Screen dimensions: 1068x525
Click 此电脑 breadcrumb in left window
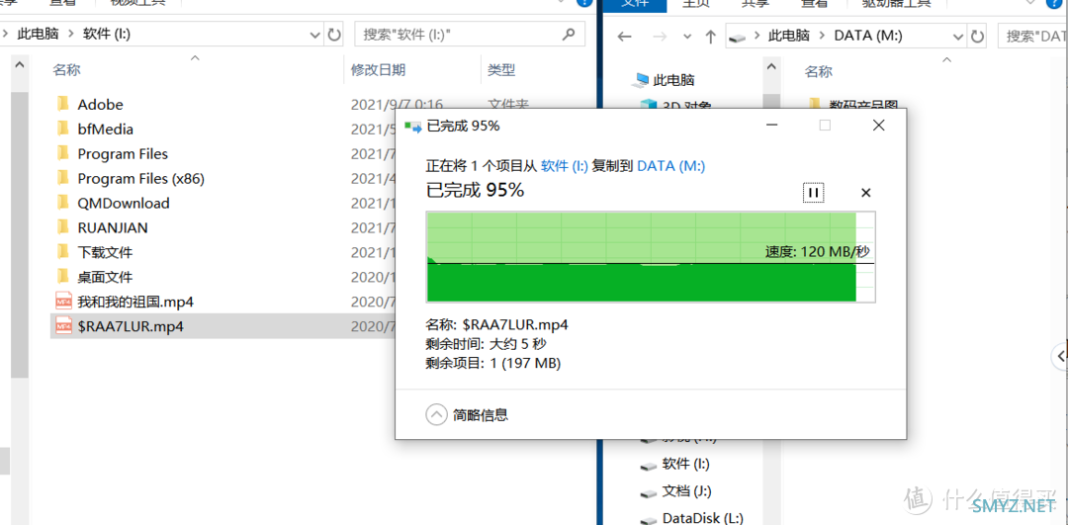coord(39,34)
